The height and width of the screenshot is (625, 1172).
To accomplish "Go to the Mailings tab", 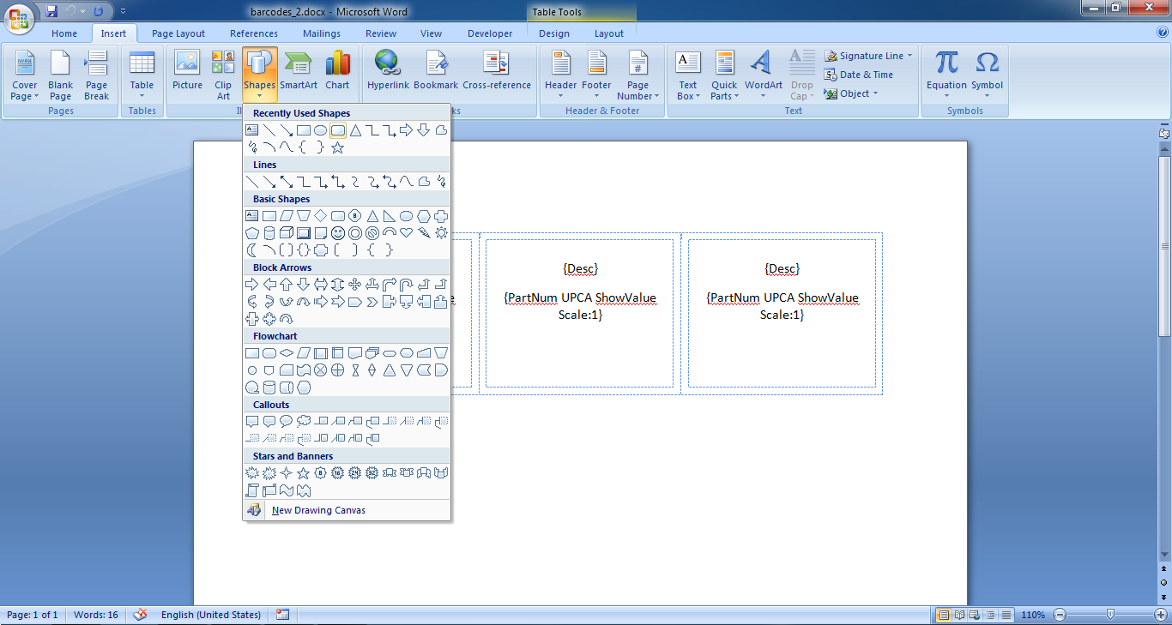I will click(322, 33).
